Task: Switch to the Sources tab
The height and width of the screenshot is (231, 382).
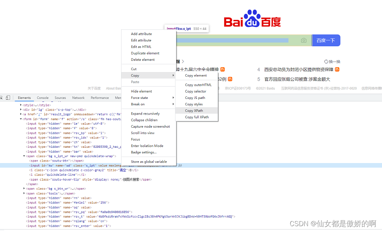Action: click(60, 98)
